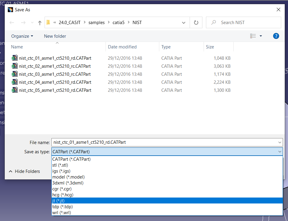Select nist_ctc_04_asme1_ct5210_rd.CATPart file
This screenshot has width=288, height=221.
point(55,82)
